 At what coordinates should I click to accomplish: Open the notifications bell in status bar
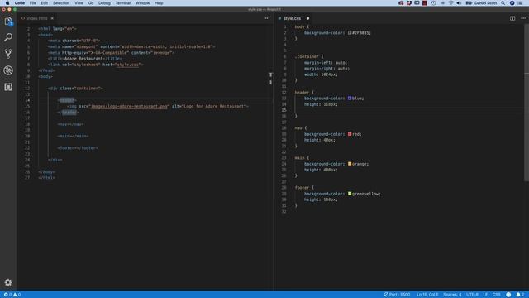coord(520,295)
